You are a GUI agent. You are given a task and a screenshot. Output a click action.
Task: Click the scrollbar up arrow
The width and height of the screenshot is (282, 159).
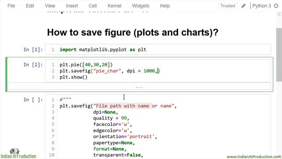point(279,15)
